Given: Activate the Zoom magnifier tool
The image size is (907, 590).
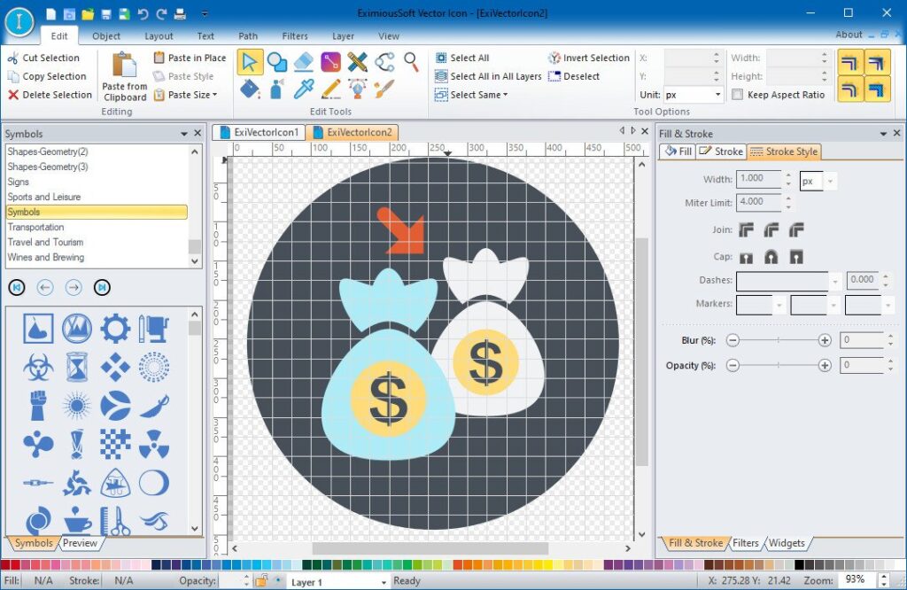Looking at the screenshot, I should pyautogui.click(x=411, y=62).
